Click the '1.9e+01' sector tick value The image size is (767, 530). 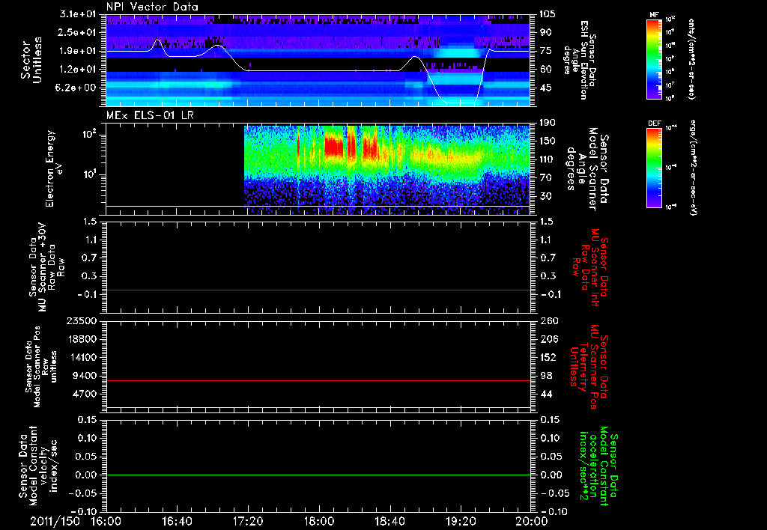(x=78, y=51)
